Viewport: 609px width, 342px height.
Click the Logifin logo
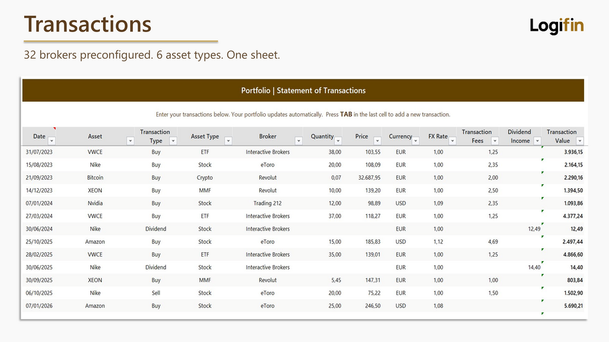[556, 26]
